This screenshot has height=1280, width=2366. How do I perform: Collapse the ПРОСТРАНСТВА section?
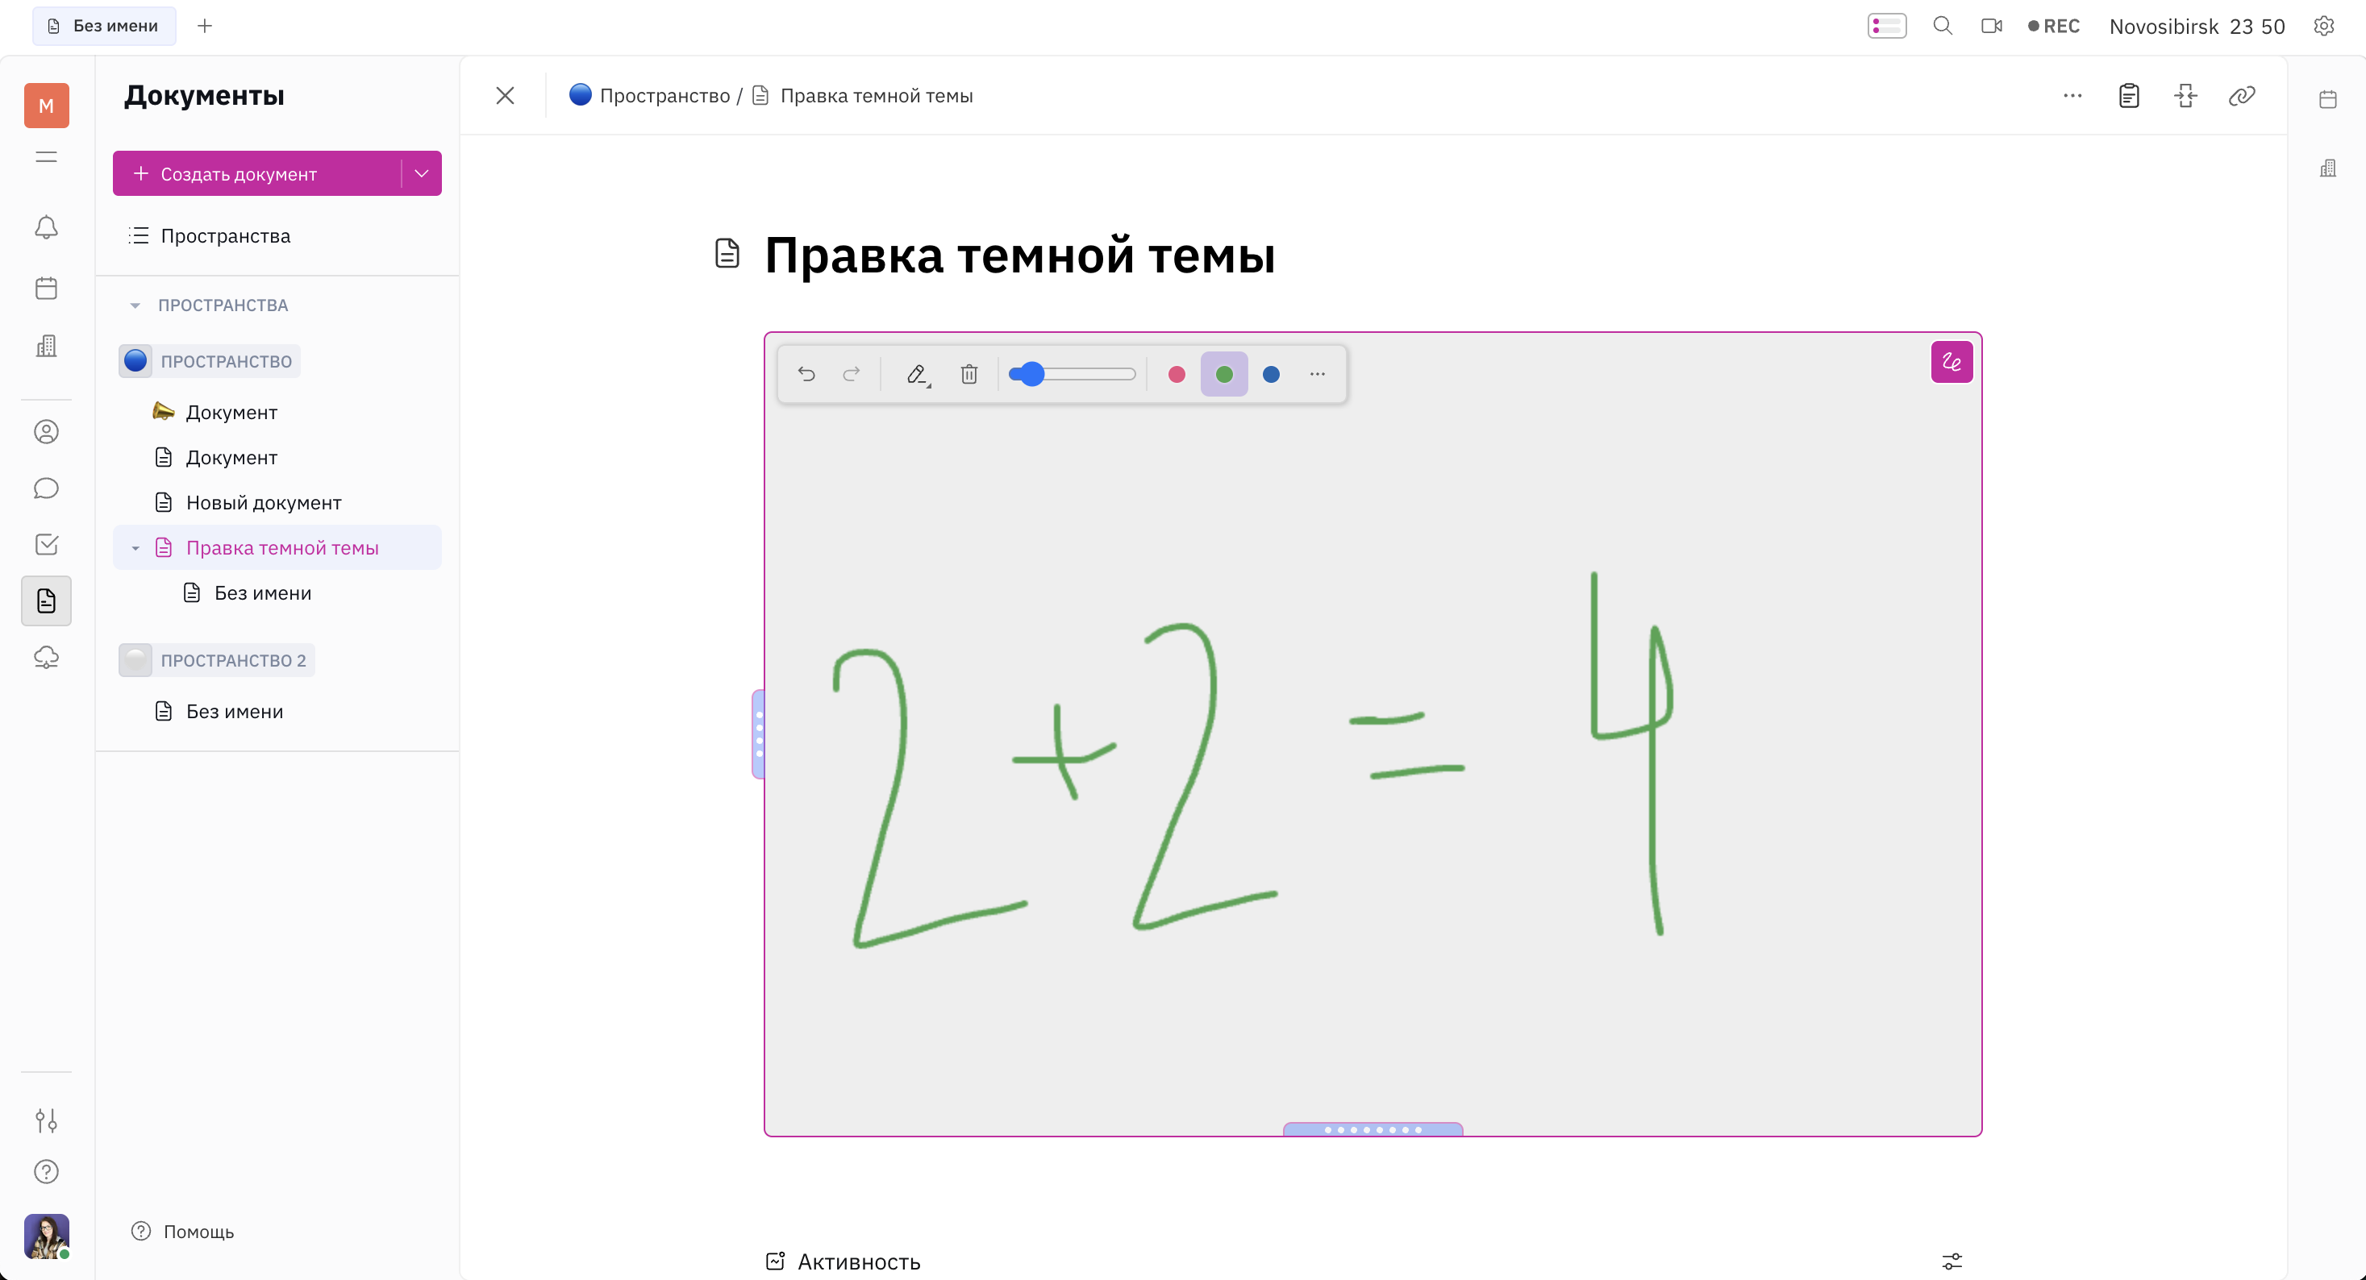pyautogui.click(x=135, y=305)
